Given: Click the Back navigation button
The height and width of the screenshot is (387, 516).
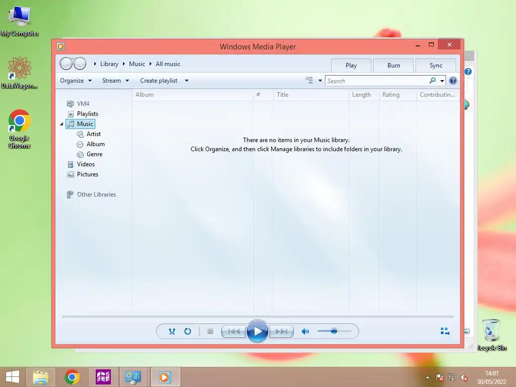Looking at the screenshot, I should [66, 64].
